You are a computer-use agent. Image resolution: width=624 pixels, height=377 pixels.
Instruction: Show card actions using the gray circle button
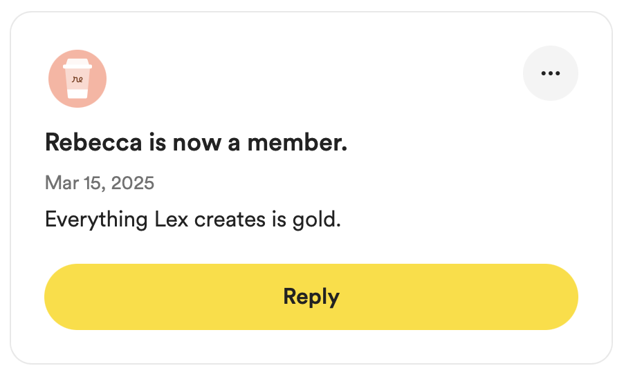point(551,73)
